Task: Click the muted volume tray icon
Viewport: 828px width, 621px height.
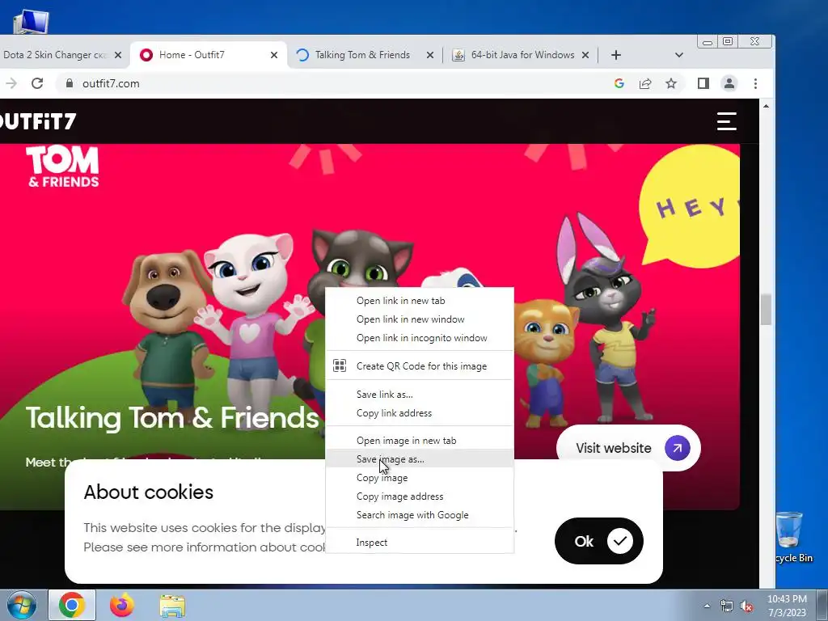Action: pyautogui.click(x=746, y=606)
